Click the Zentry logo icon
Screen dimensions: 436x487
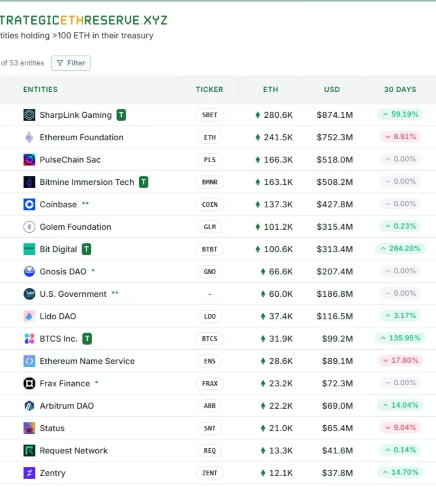click(x=29, y=473)
